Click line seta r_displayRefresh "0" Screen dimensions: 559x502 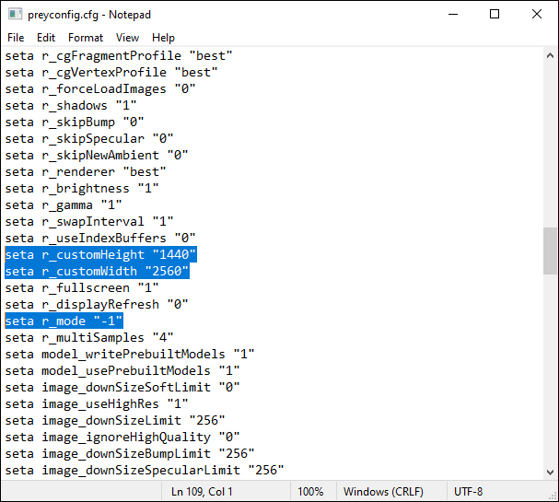tap(97, 305)
